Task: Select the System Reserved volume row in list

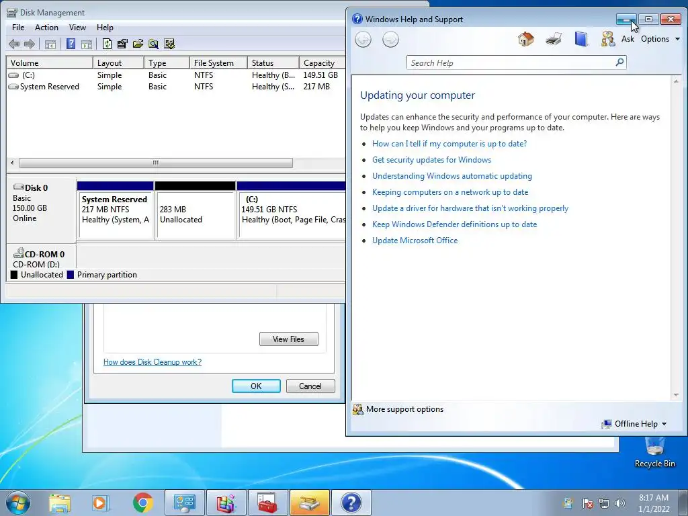Action: [176, 87]
